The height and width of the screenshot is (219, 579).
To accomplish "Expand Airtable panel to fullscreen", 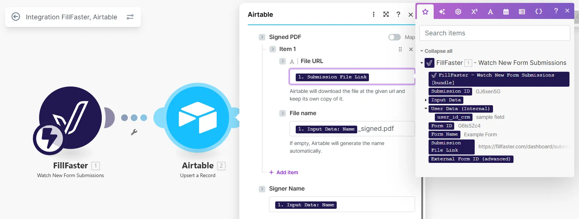I will coord(386,14).
